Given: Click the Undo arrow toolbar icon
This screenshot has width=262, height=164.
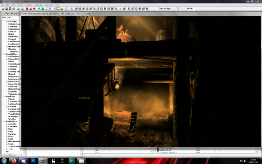Looking at the screenshot, I should 19,8.
